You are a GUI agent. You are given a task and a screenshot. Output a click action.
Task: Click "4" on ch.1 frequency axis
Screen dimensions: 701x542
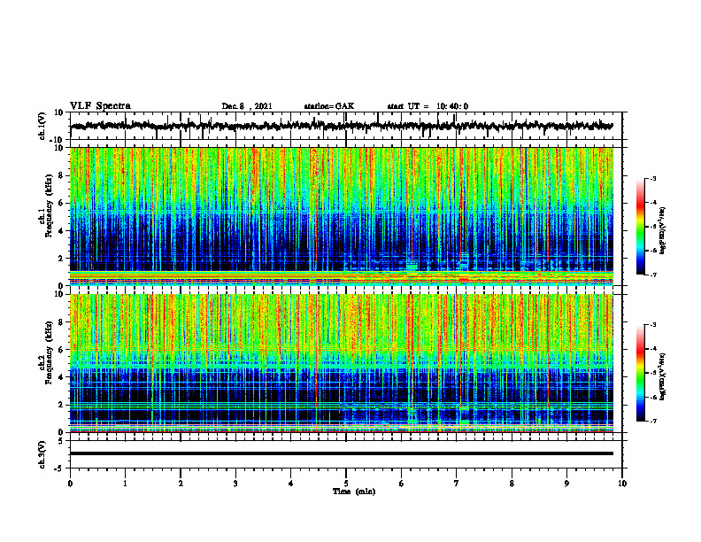point(62,231)
